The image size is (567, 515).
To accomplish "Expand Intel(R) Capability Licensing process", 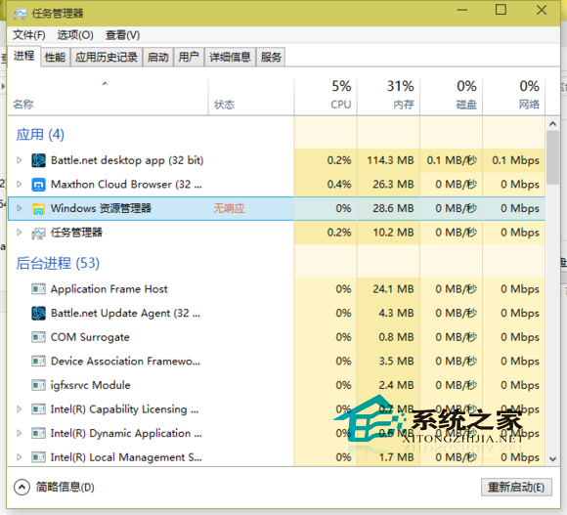I will [20, 409].
